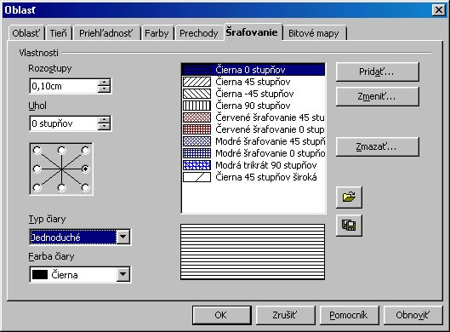Select the top-right angle radio button
Viewport: 450px width, 332px height.
86,150
